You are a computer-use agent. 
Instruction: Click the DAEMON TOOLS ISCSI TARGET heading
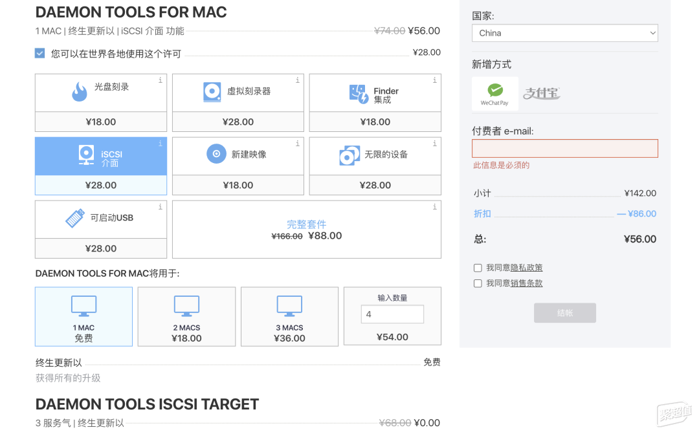147,404
